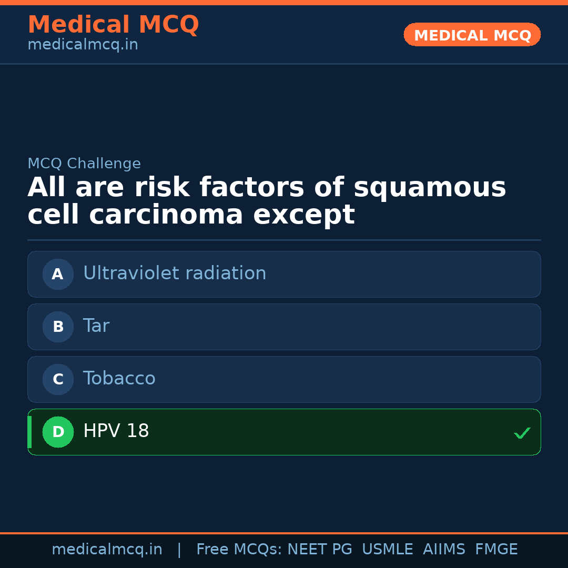568x568 pixels.
Task: Click the circled letter C badge
Action: (x=58, y=379)
